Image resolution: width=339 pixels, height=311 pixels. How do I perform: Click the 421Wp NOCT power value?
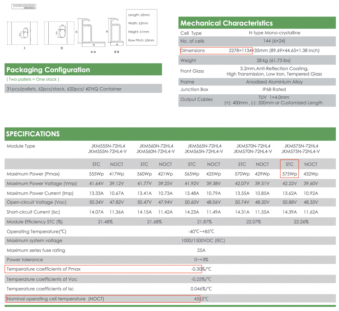click(x=165, y=174)
